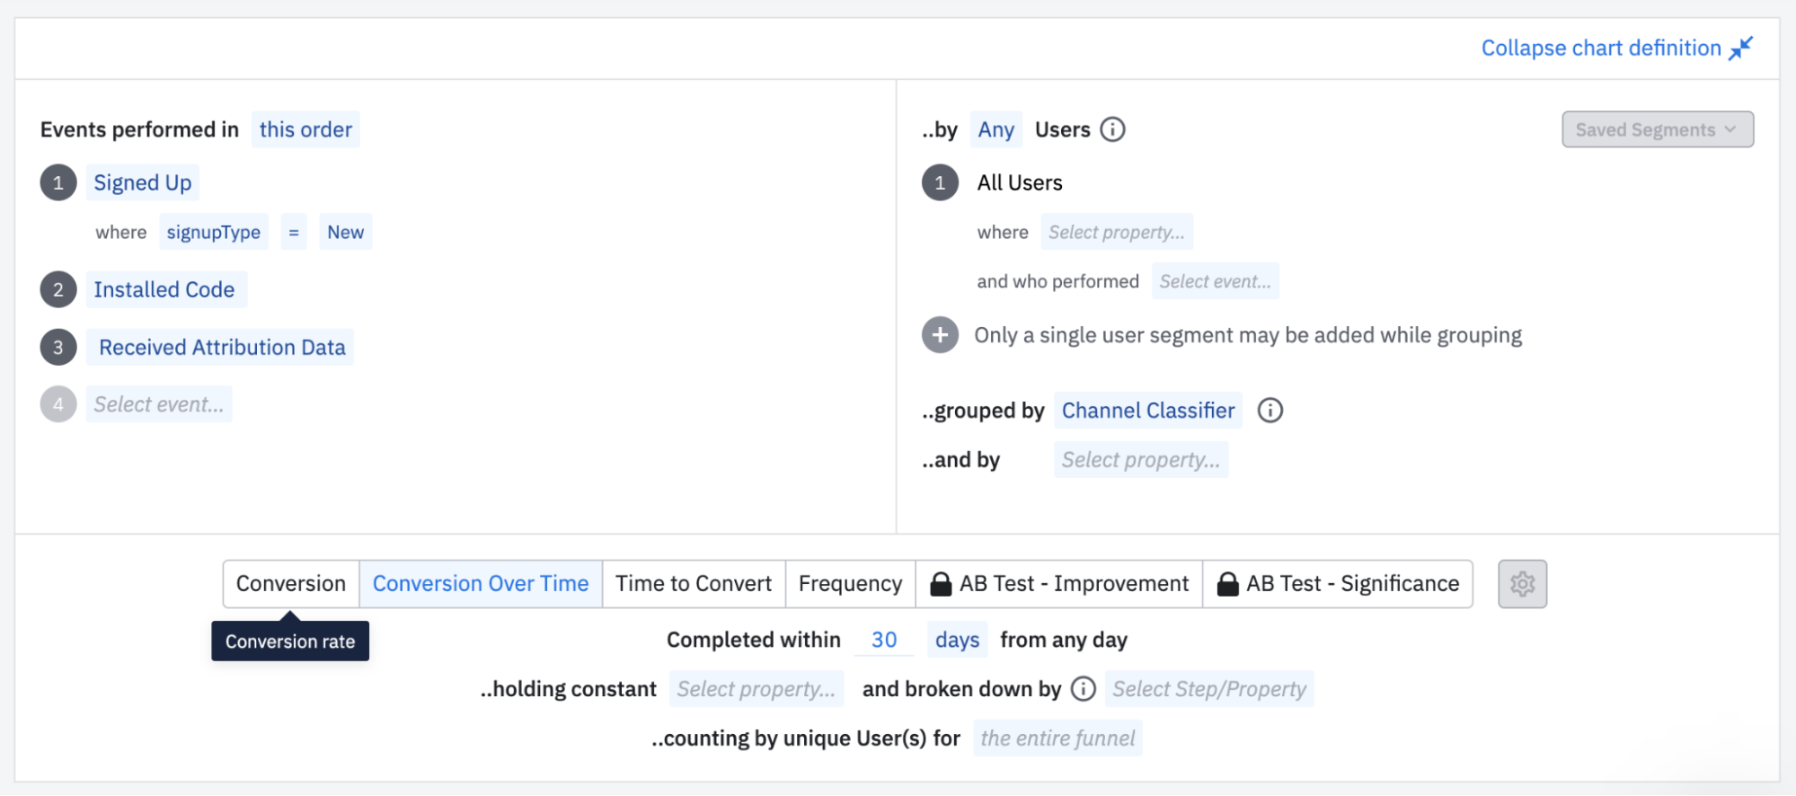
Task: Open the Saved Segments dropdown
Action: (x=1658, y=129)
